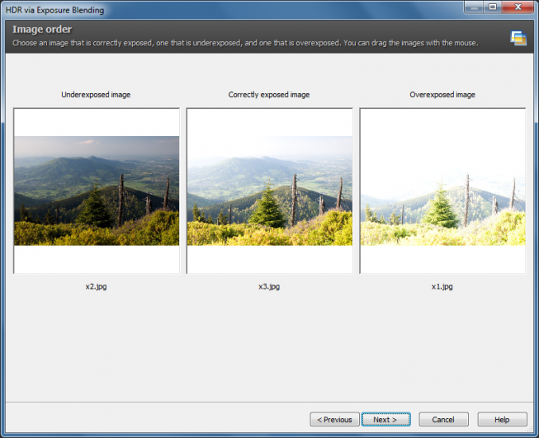The height and width of the screenshot is (438, 539).
Task: Open Help for image order
Action: click(502, 420)
